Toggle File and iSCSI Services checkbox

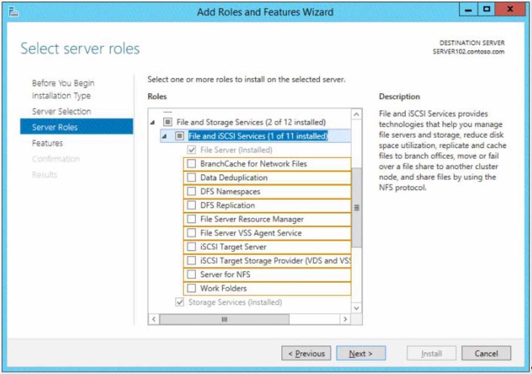point(180,136)
